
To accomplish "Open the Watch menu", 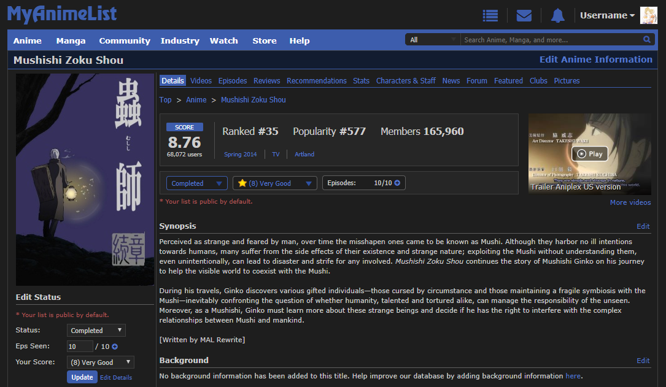I will [x=223, y=40].
